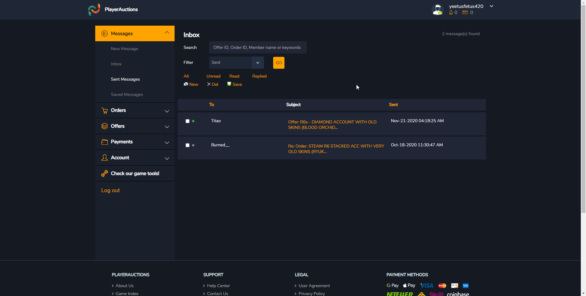Click the Del X icon
The height and width of the screenshot is (296, 586).
click(x=209, y=84)
